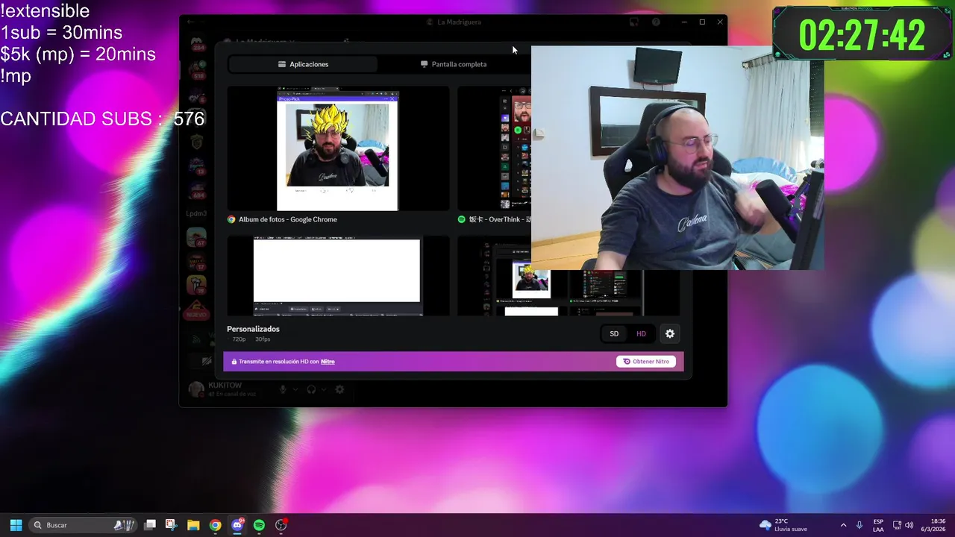Screen dimensions: 955x537
Task: Open File Explorer from taskbar
Action: (193, 525)
